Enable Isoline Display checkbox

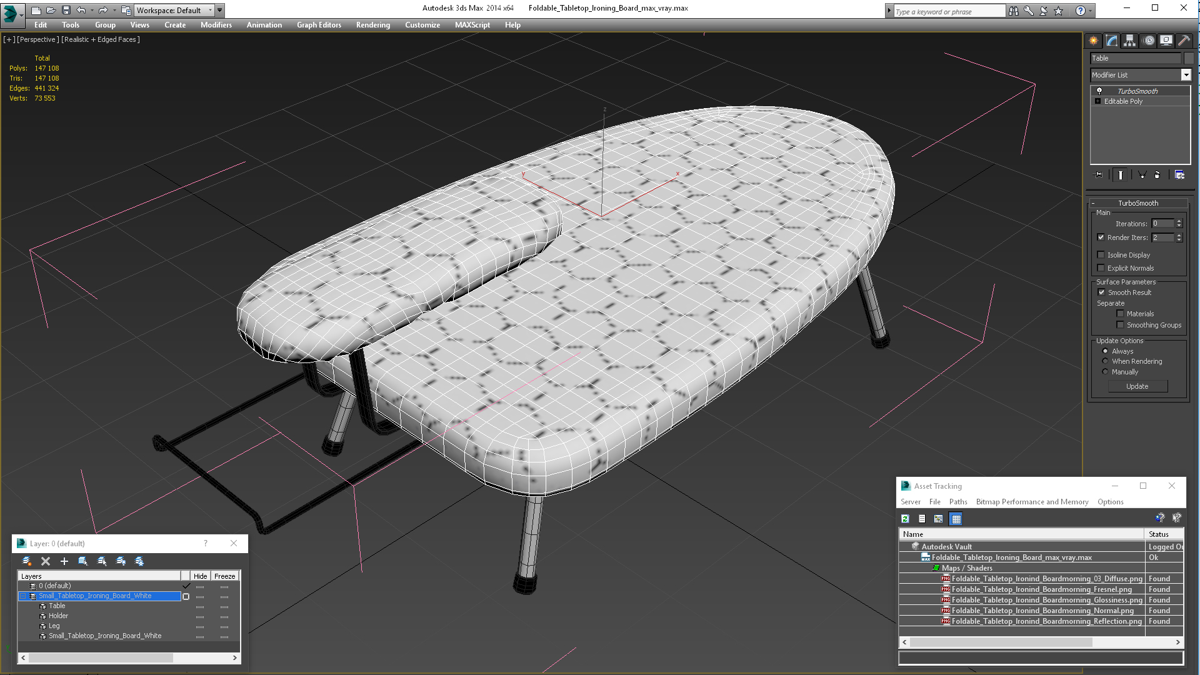tap(1101, 255)
